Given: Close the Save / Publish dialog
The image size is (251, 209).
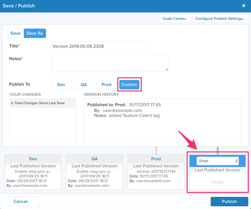Looking at the screenshot, I should pos(243,6).
